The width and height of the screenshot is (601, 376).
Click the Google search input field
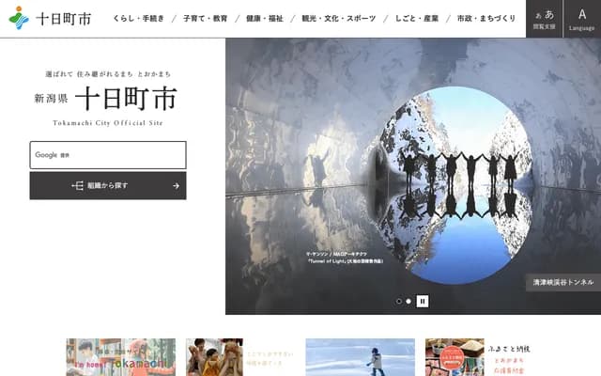point(108,155)
